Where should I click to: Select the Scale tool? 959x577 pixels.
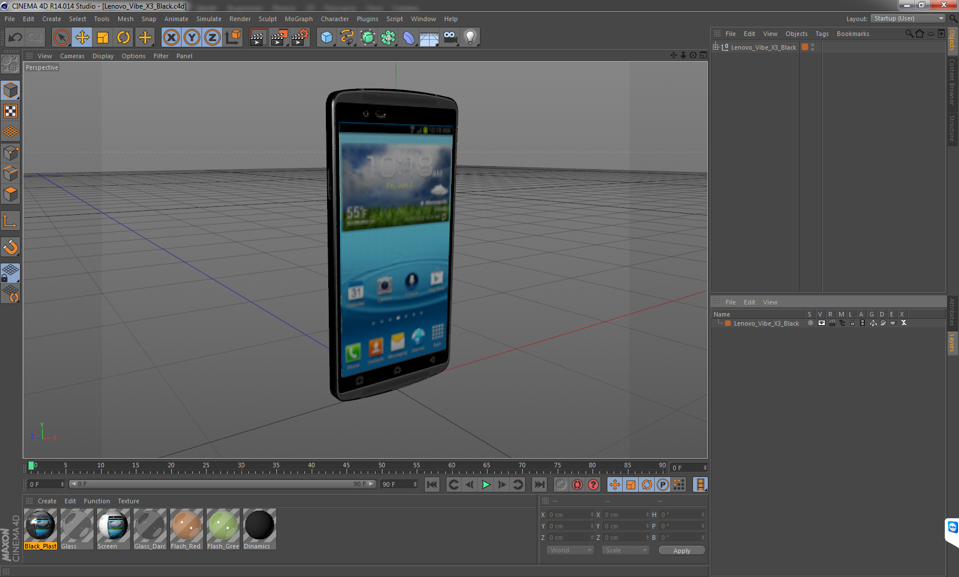tap(103, 38)
